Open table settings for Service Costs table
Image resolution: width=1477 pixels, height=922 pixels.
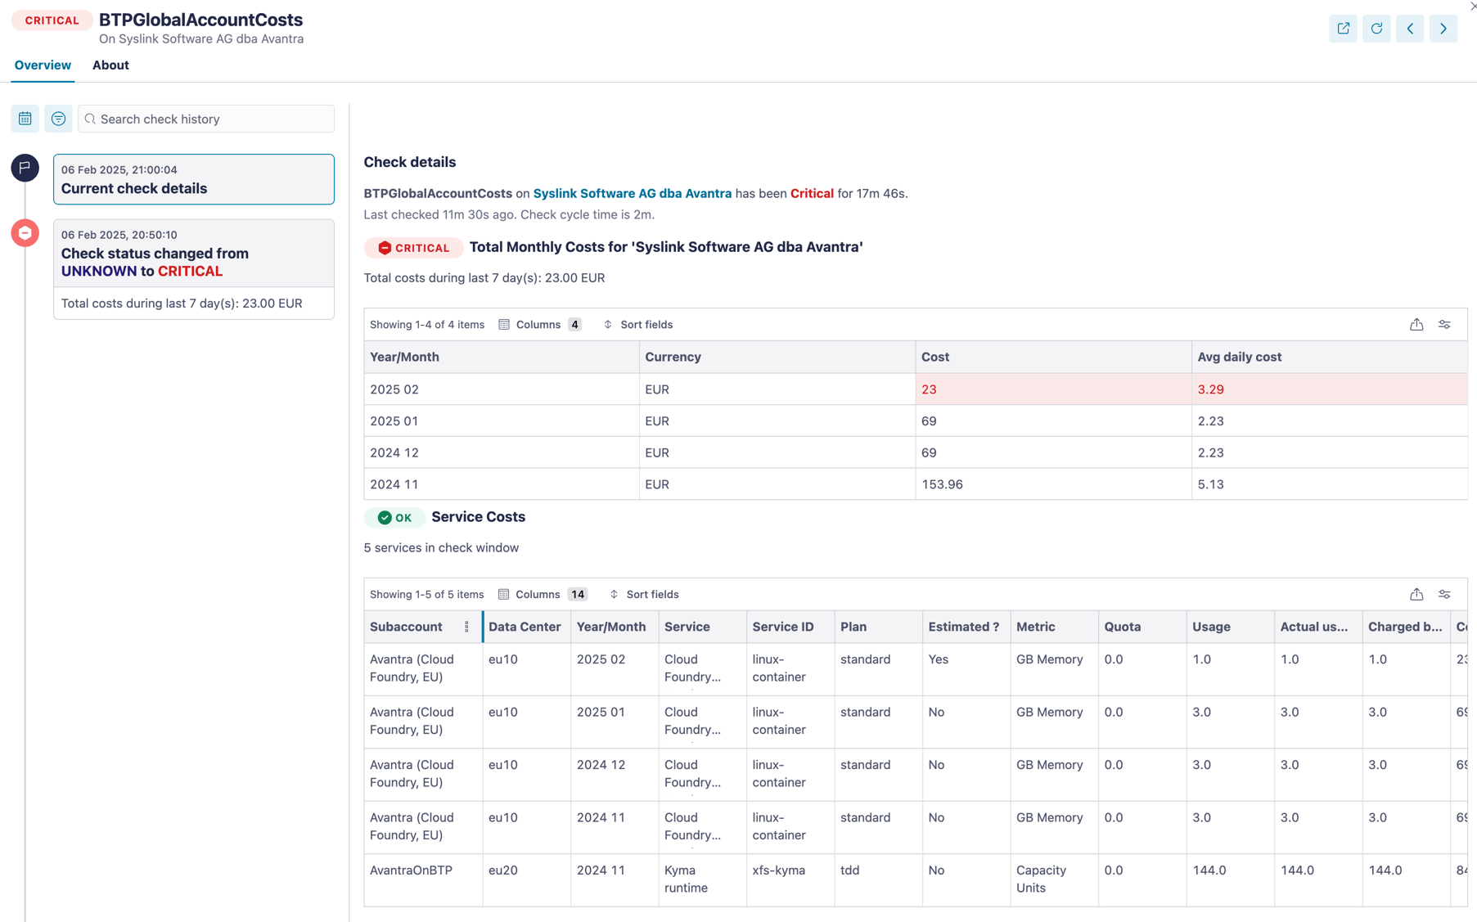[1444, 594]
